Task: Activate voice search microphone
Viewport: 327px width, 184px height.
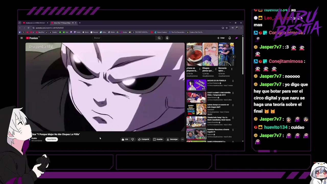Action: [167, 38]
